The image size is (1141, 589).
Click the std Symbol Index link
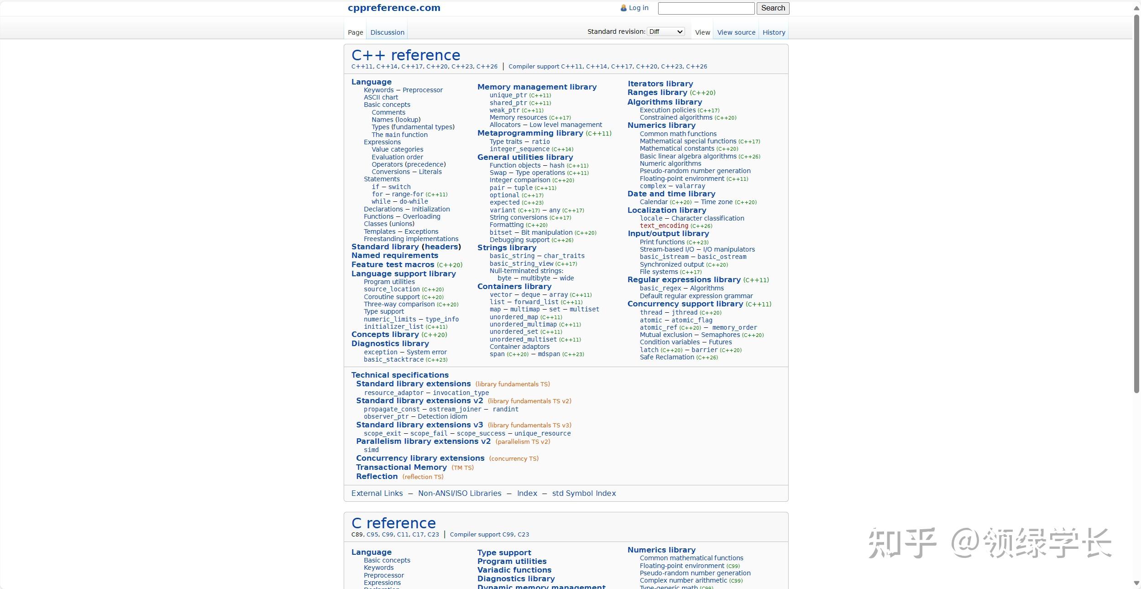pyautogui.click(x=584, y=494)
